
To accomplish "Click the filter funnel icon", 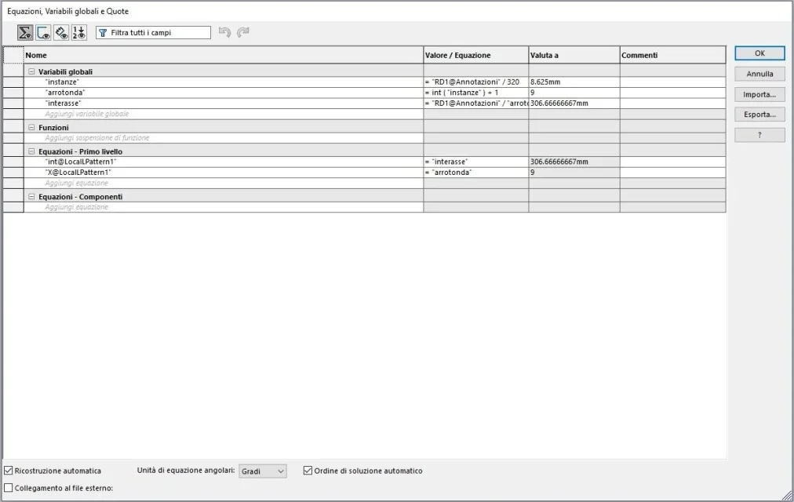I will (x=103, y=33).
